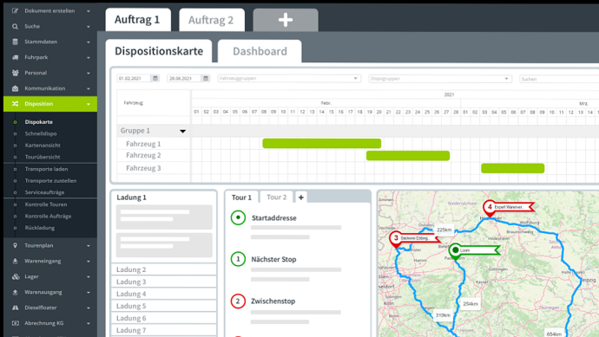Click the Dokument erstellen edit icon
599x337 pixels.
[x=15, y=10]
